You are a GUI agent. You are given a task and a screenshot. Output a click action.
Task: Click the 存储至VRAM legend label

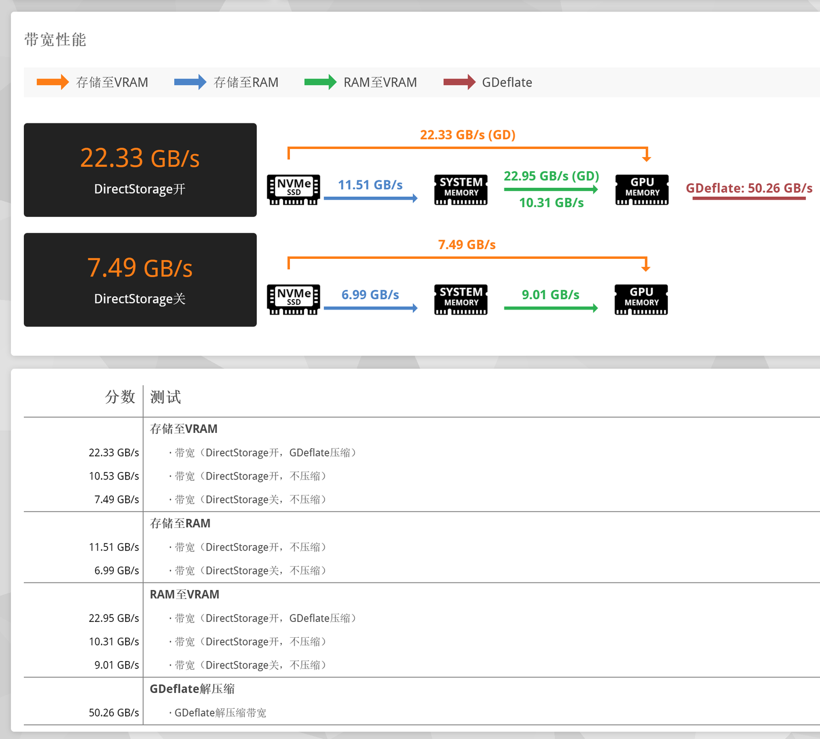tap(112, 82)
